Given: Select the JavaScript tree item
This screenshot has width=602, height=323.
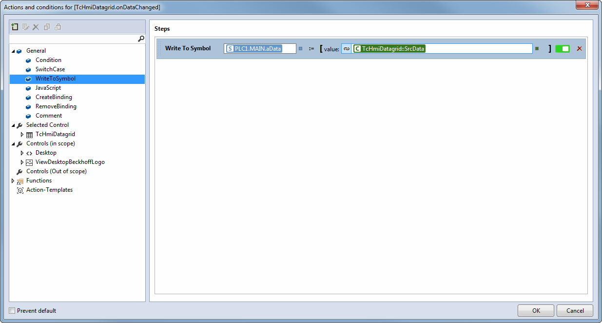Looking at the screenshot, I should pyautogui.click(x=48, y=88).
